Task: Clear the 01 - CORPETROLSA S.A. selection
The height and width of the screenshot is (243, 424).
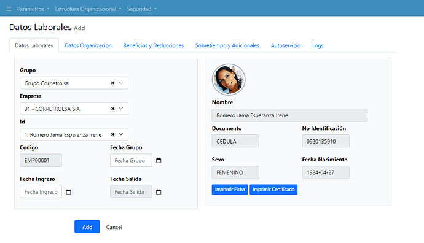Action: click(x=113, y=109)
